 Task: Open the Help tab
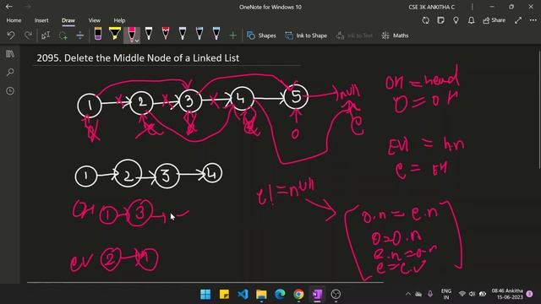[119, 20]
